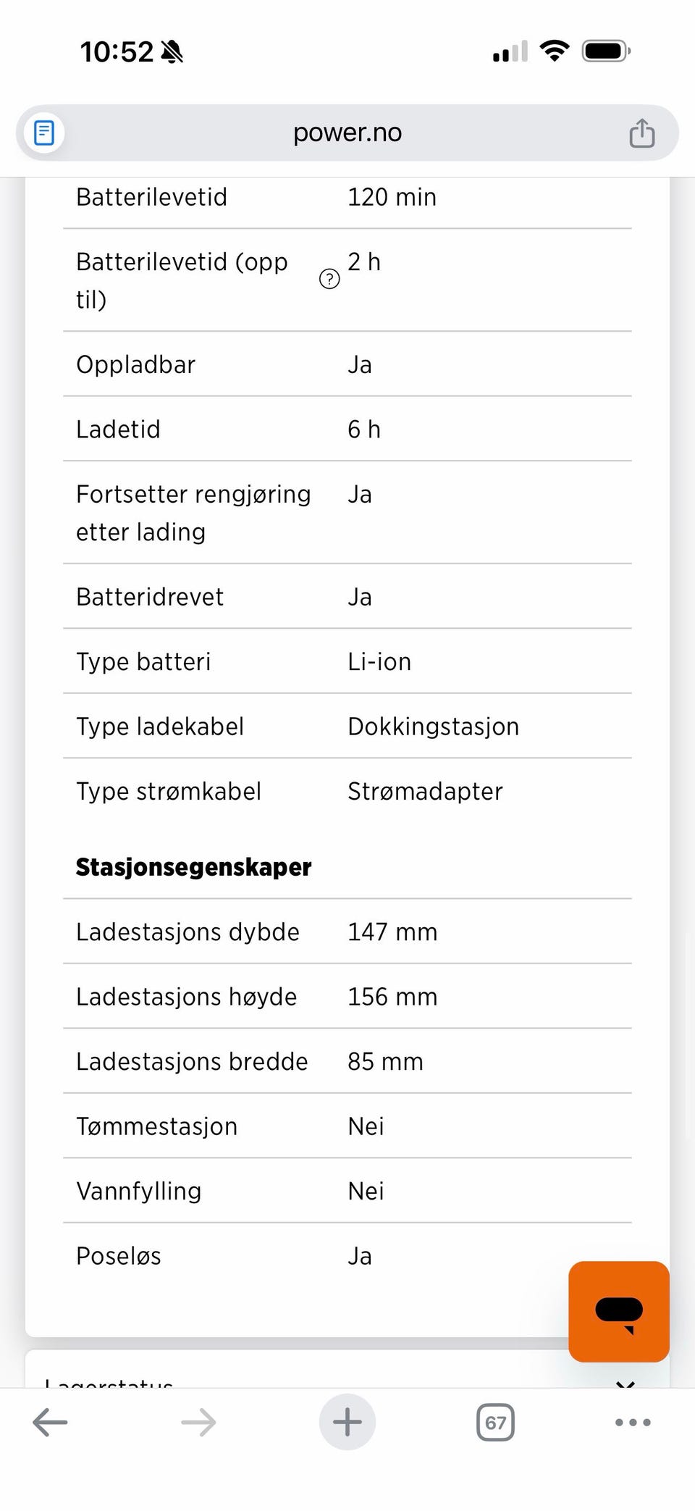Tap the power.no address field

[347, 133]
